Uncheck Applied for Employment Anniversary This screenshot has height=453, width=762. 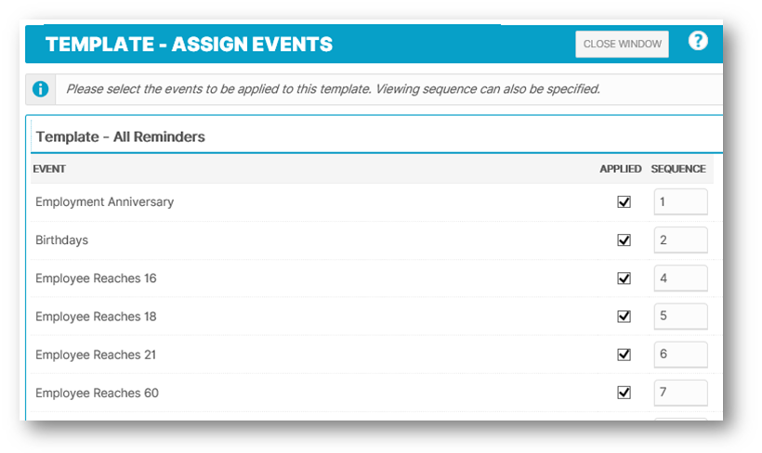click(624, 202)
